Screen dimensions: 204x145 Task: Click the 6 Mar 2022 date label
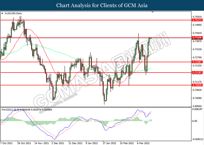tap(143, 143)
